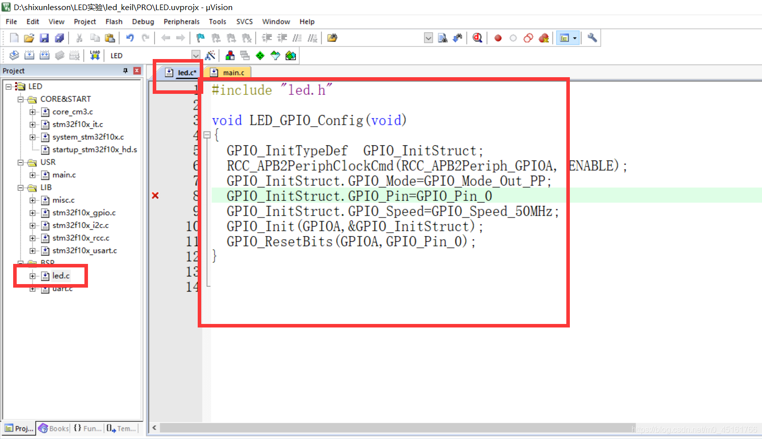762x439 pixels.
Task: Click the Select Software Packs funnel icon
Action: pos(275,56)
